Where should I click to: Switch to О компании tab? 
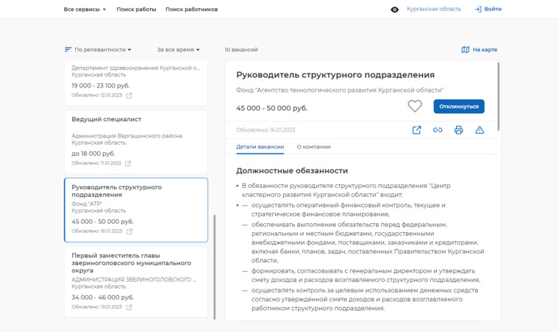[314, 147]
